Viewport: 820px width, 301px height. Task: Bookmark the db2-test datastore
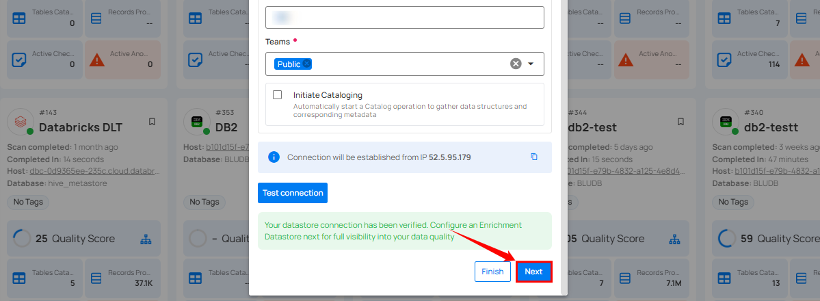tap(680, 122)
